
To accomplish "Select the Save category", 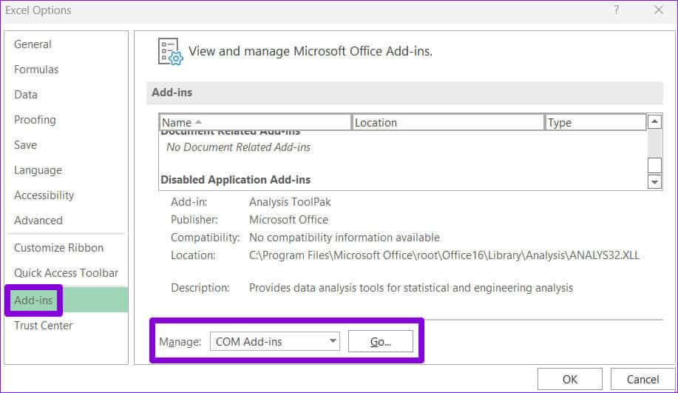I will [x=25, y=144].
